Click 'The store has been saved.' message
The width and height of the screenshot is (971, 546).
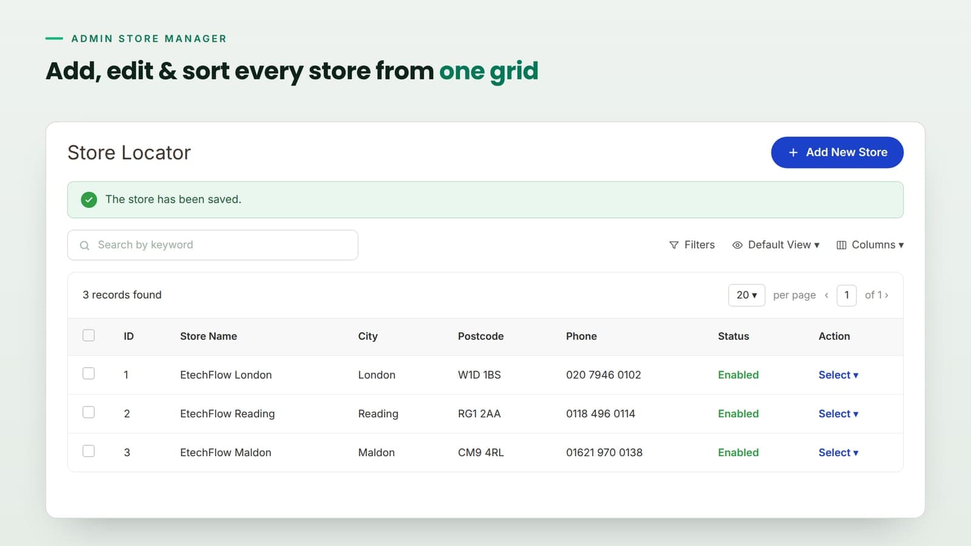pos(173,200)
